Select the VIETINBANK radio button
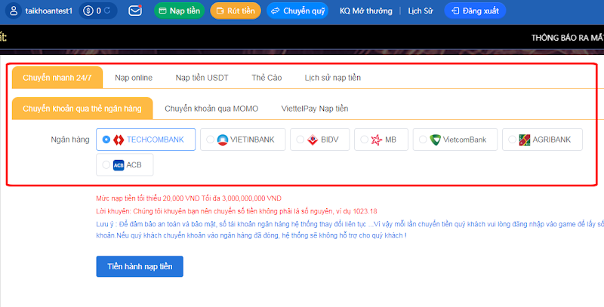Image resolution: width=604 pixels, height=307 pixels. (x=210, y=140)
